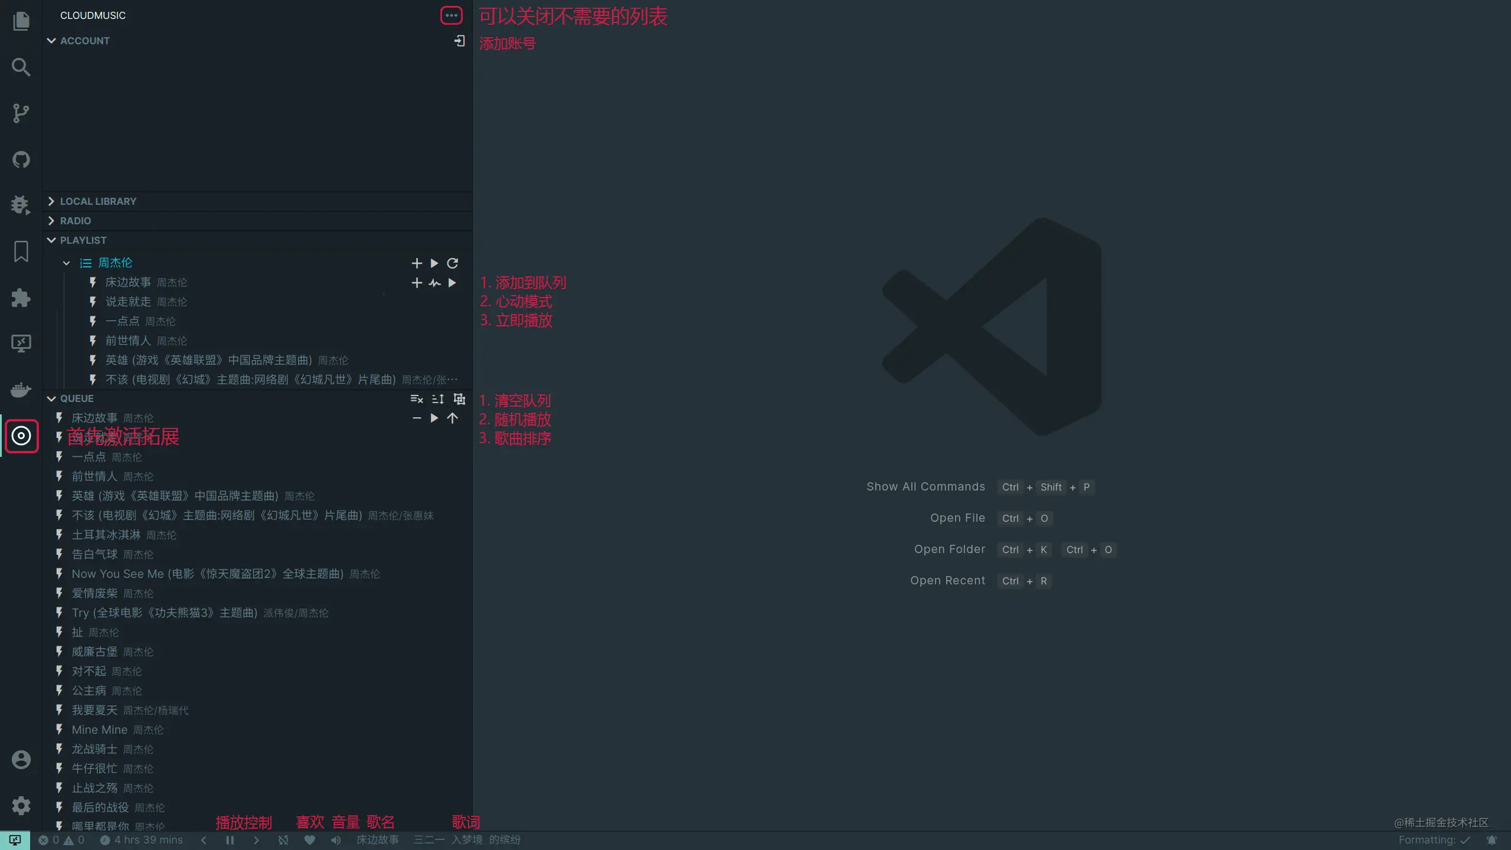The width and height of the screenshot is (1511, 850).
Task: Refresh the 周杰伦 playlist
Action: (x=453, y=263)
